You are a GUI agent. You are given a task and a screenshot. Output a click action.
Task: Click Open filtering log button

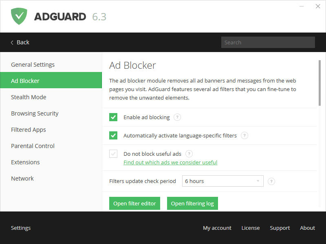click(x=192, y=203)
